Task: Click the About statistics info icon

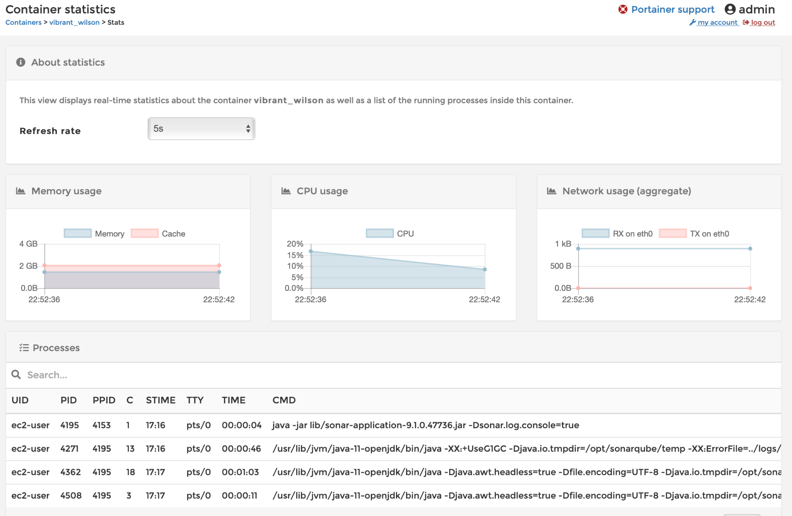Action: (x=21, y=62)
